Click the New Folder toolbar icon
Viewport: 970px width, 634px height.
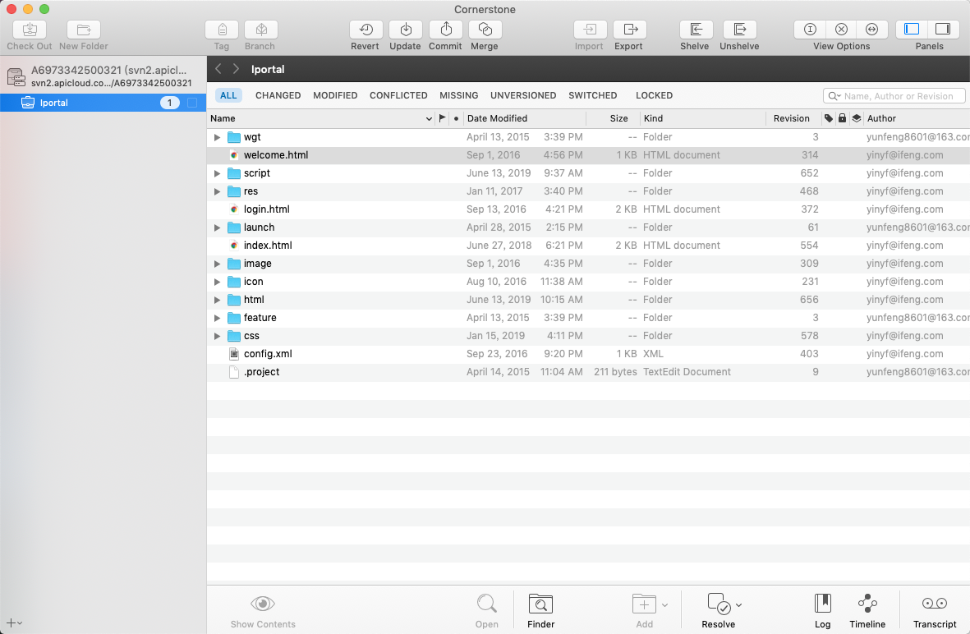84,30
